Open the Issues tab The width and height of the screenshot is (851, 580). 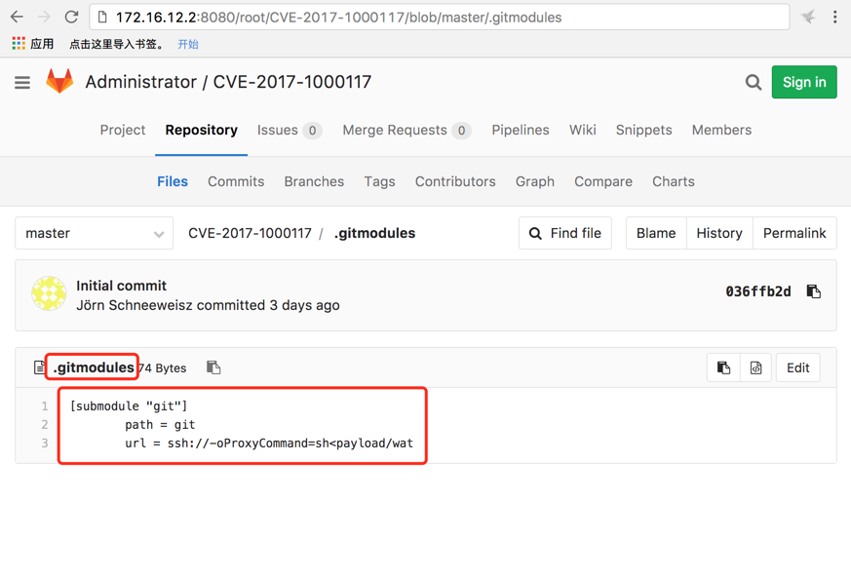[x=290, y=131]
